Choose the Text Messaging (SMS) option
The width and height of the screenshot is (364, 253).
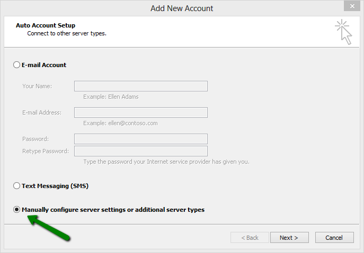click(x=17, y=186)
